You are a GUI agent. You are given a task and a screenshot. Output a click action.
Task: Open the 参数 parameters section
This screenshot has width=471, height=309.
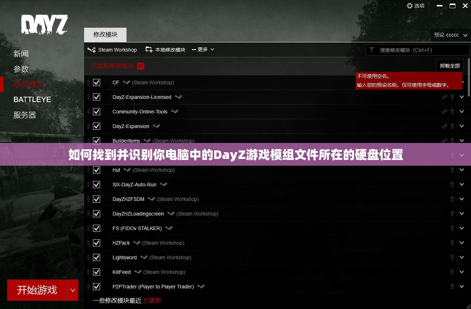[x=21, y=69]
